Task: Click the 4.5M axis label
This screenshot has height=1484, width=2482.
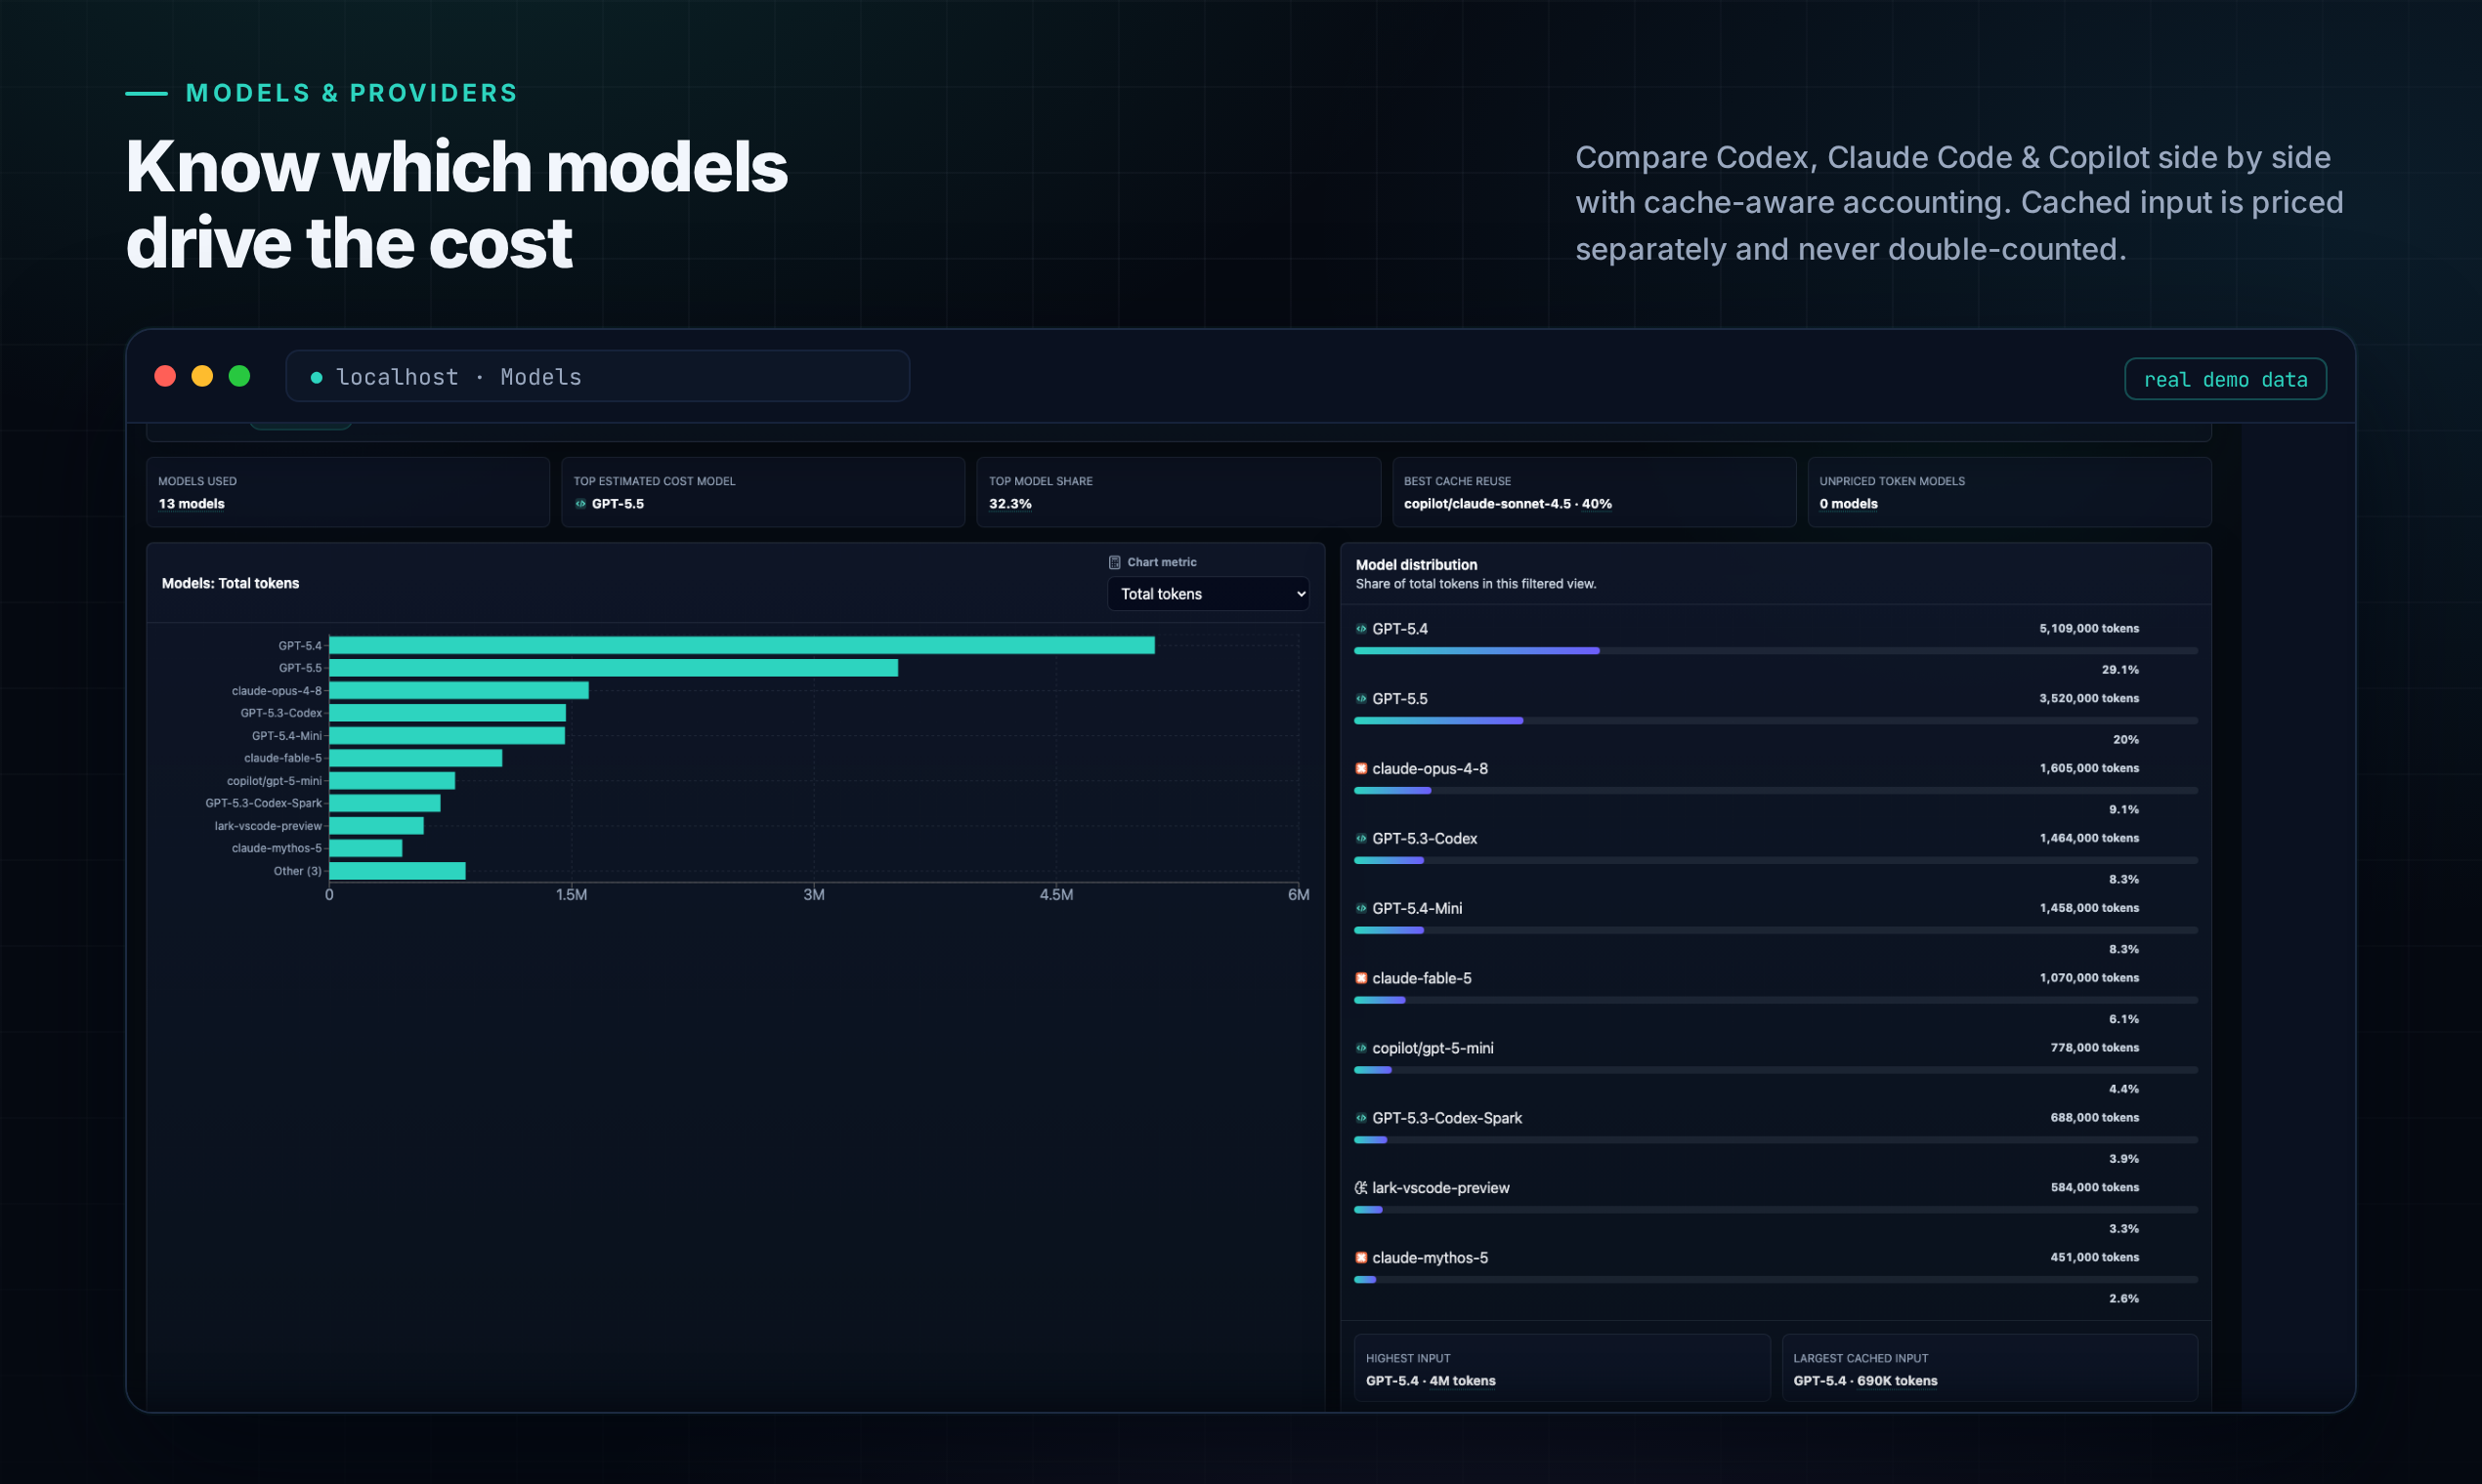Action: [x=1056, y=895]
